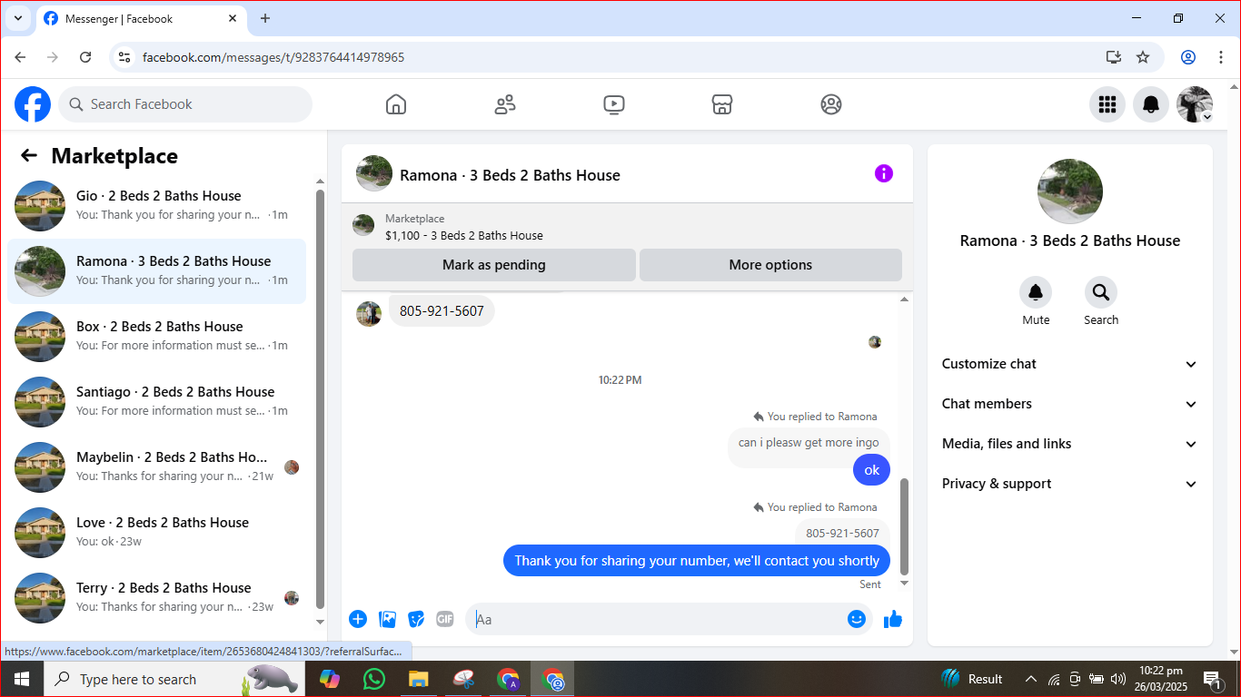Open File Explorer from taskbar
1241x697 pixels.
point(418,679)
